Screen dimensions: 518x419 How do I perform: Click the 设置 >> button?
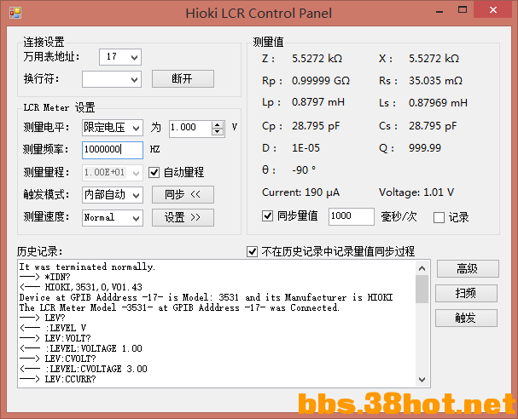pos(183,217)
